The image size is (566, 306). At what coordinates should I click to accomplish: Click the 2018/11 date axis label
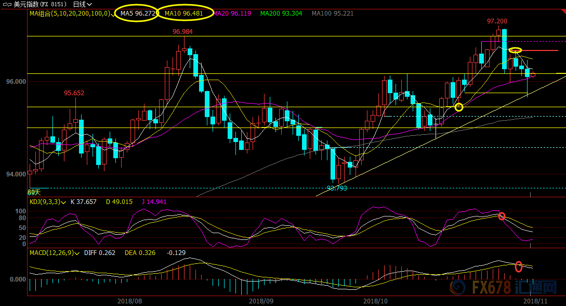pos(535,301)
